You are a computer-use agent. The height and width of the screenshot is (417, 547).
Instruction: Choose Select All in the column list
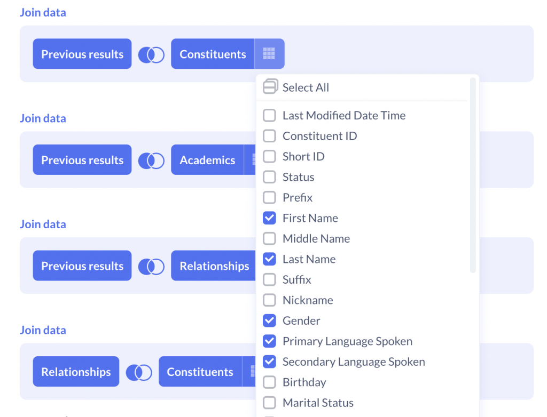tap(306, 87)
